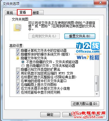Screen dimensions: 109x121
Task: Click the folder view icon
Action: tap(17, 27)
